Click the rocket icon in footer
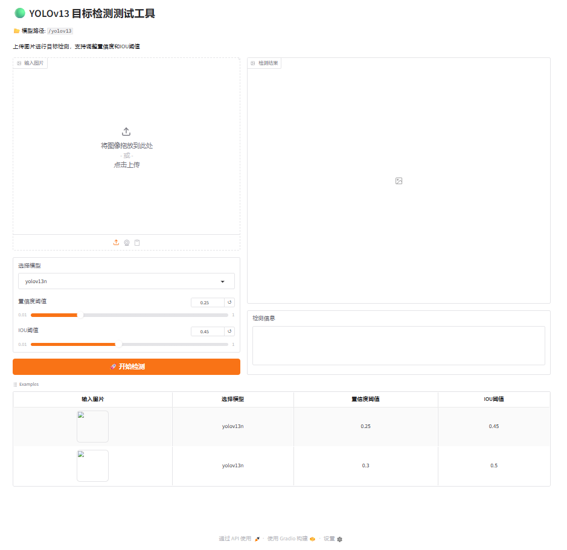 pos(257,539)
